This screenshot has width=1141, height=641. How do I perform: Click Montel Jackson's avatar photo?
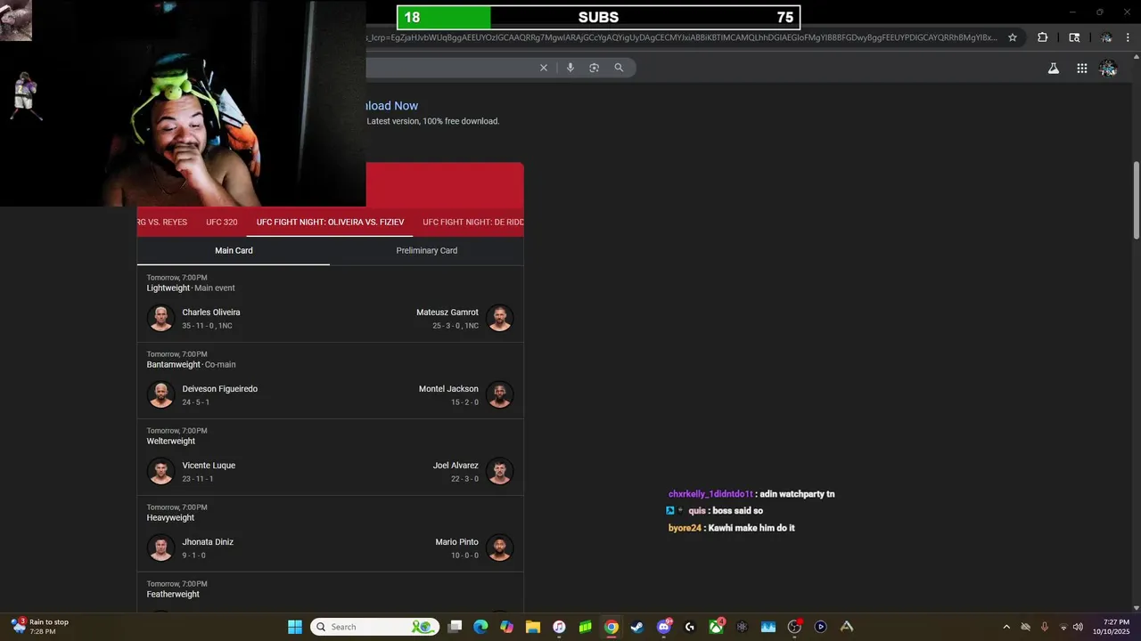click(500, 394)
